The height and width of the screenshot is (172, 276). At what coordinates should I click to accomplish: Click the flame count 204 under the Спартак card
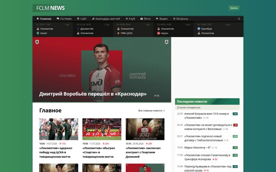(106, 144)
